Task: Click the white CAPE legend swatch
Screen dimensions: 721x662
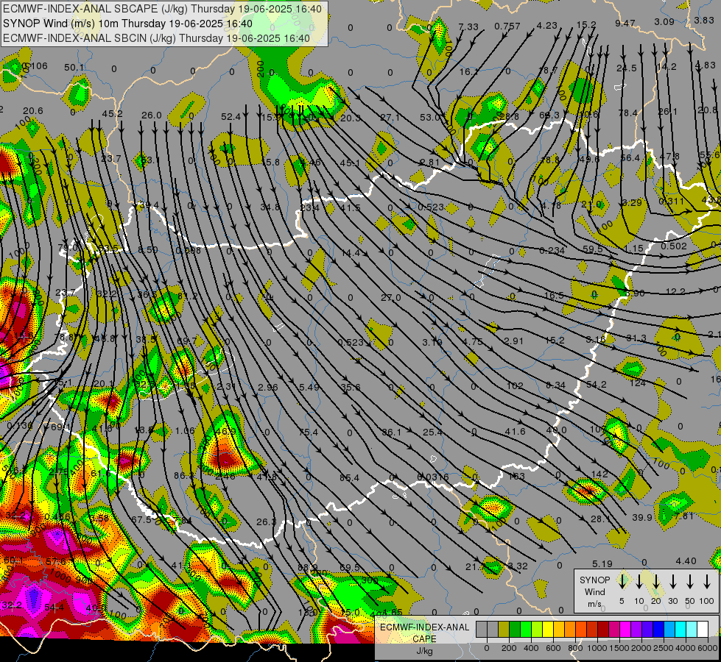Action: pos(702,630)
